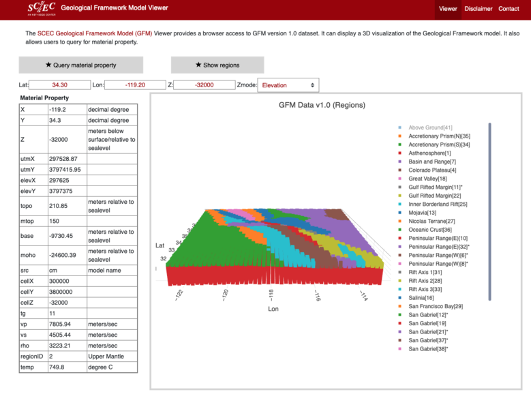Click the vs value 4505.44

(x=60, y=335)
